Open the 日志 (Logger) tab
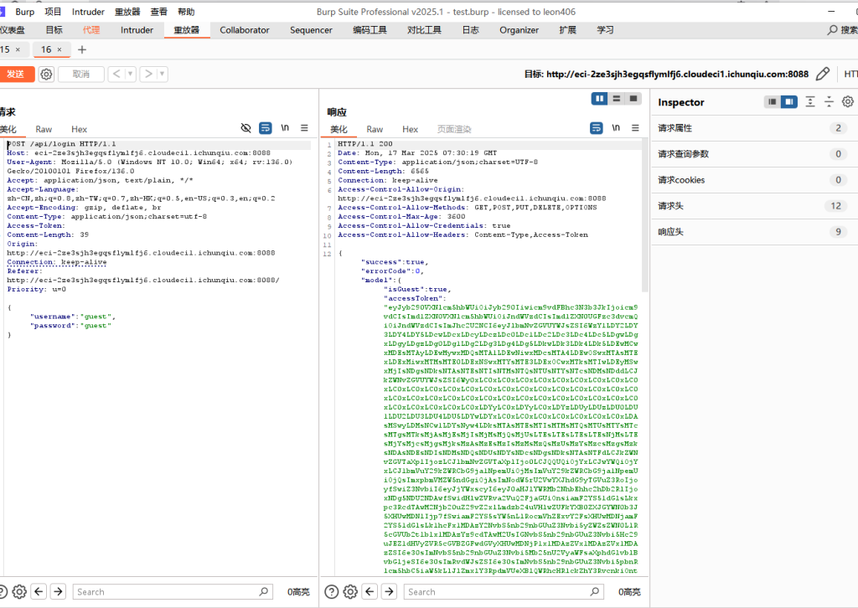Viewport: 858px width, 608px height. 471,30
